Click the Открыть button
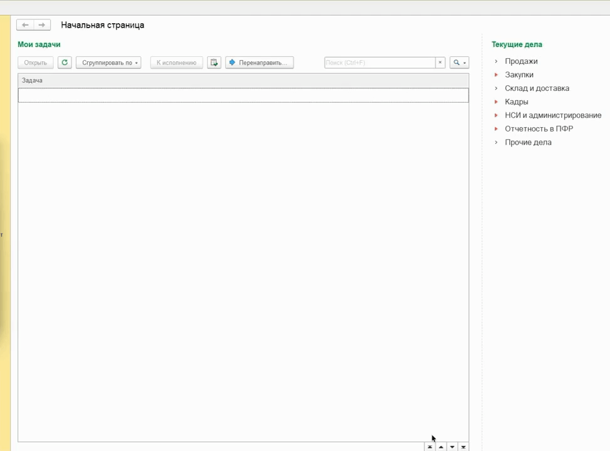Image resolution: width=610 pixels, height=451 pixels. click(x=36, y=63)
